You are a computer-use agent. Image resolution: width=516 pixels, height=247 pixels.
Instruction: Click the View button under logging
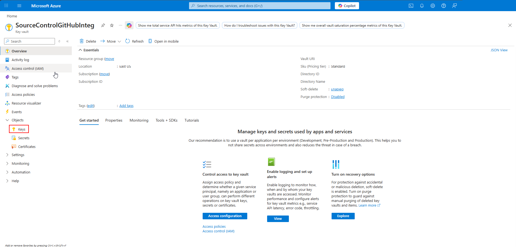(278, 219)
